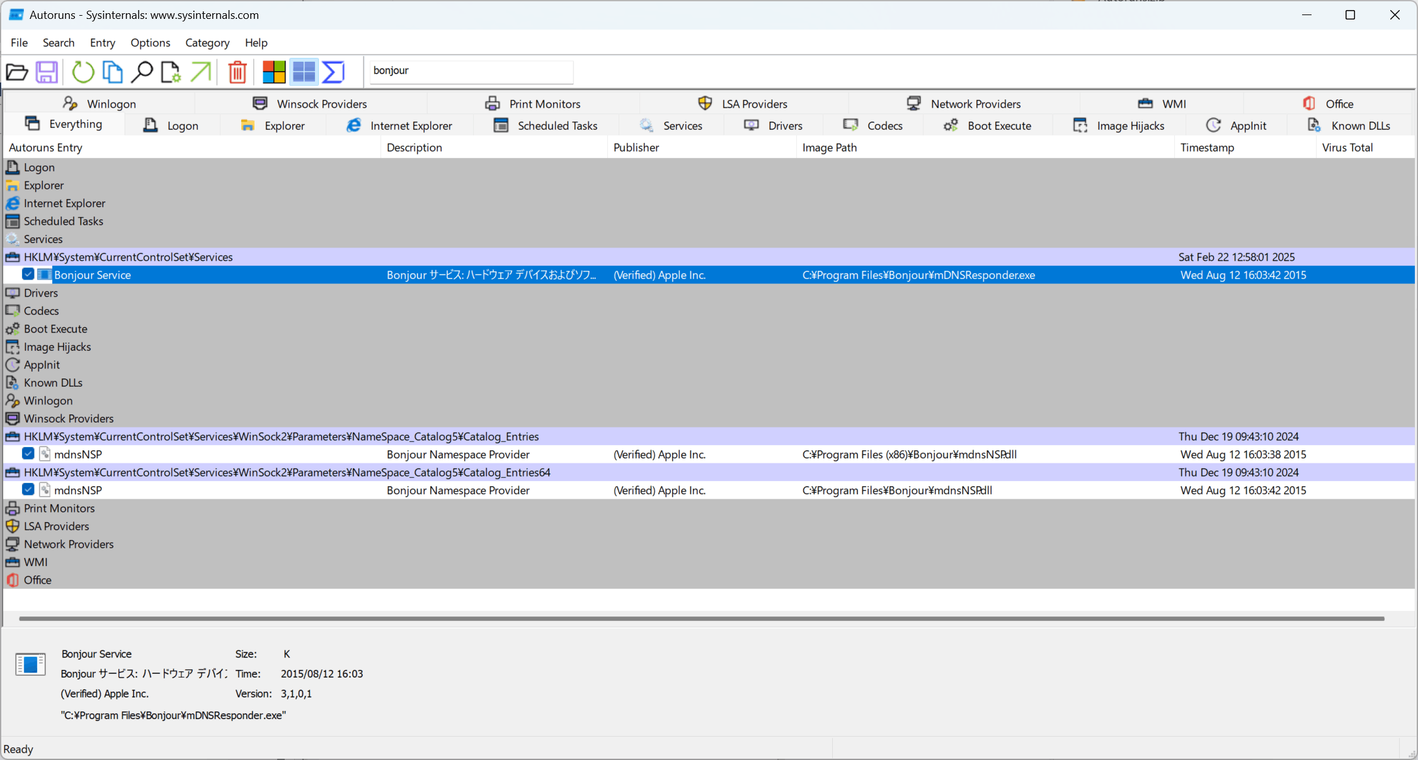Uncheck the Bonjour Service entry checkbox
1418x760 pixels.
[28, 275]
